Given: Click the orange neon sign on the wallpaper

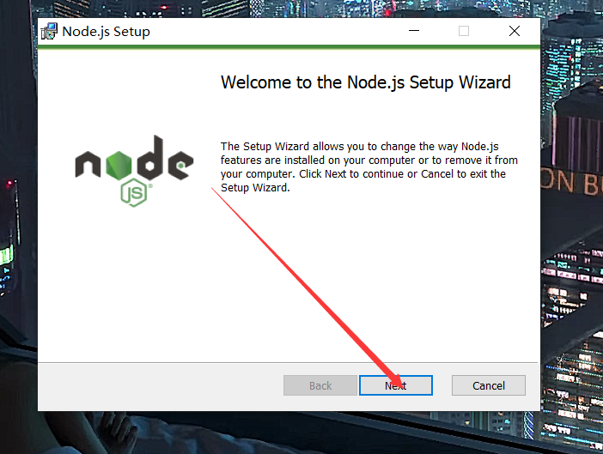Looking at the screenshot, I should click(x=572, y=182).
